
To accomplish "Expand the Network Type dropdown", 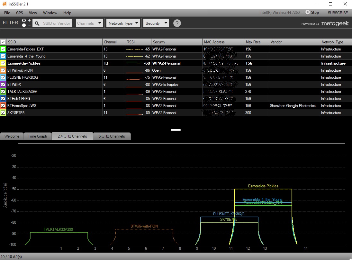I will click(x=123, y=23).
